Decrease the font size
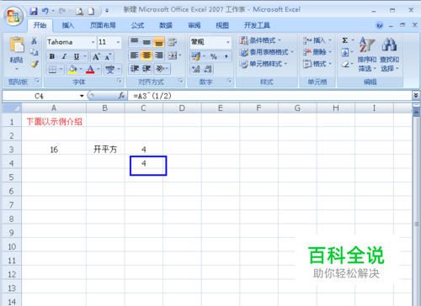421x306 pixels. click(x=108, y=56)
